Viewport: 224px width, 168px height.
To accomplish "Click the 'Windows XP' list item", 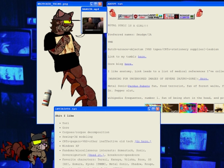I will (x=71, y=146).
